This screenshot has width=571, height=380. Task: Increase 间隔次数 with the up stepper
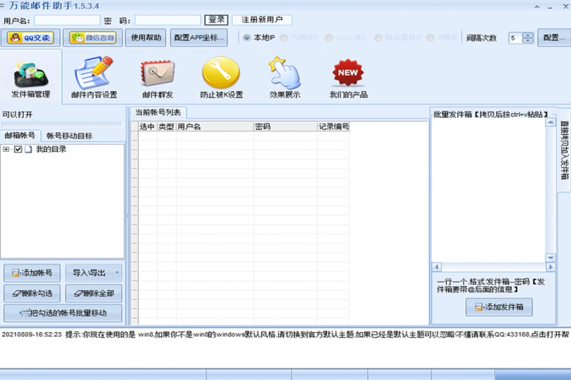(x=528, y=35)
